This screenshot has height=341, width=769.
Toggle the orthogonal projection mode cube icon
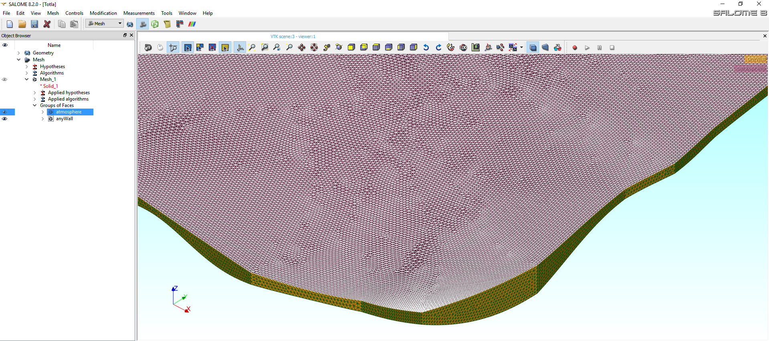(x=533, y=47)
